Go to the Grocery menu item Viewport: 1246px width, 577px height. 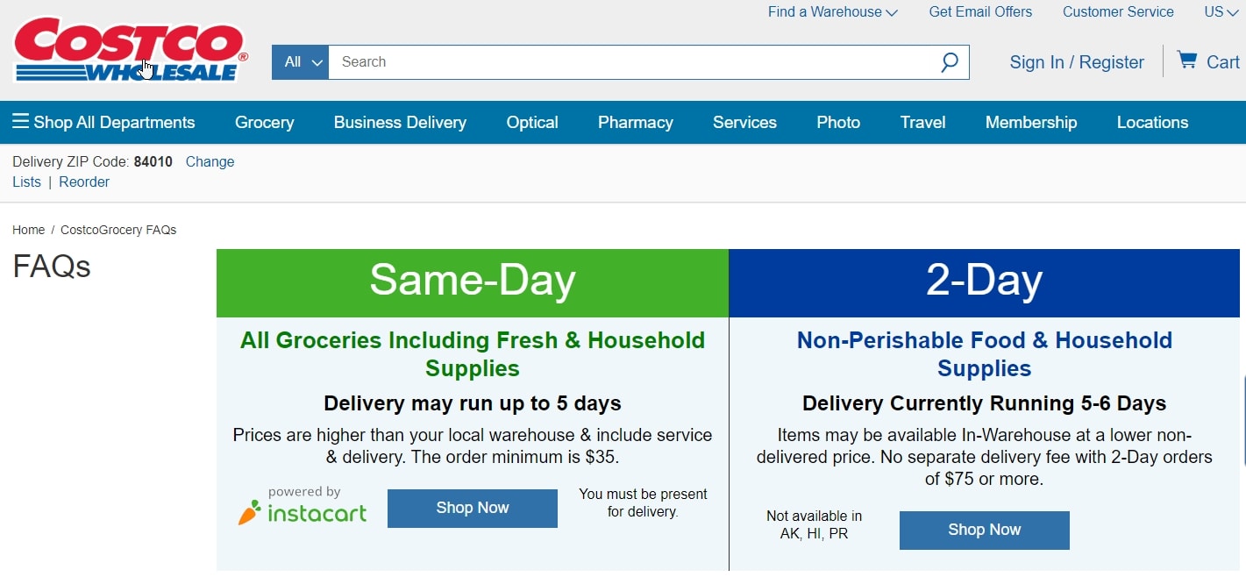pyautogui.click(x=264, y=122)
